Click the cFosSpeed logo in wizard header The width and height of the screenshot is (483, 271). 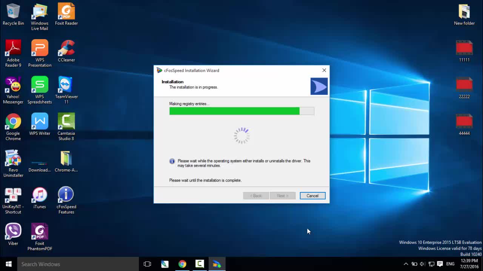(319, 87)
